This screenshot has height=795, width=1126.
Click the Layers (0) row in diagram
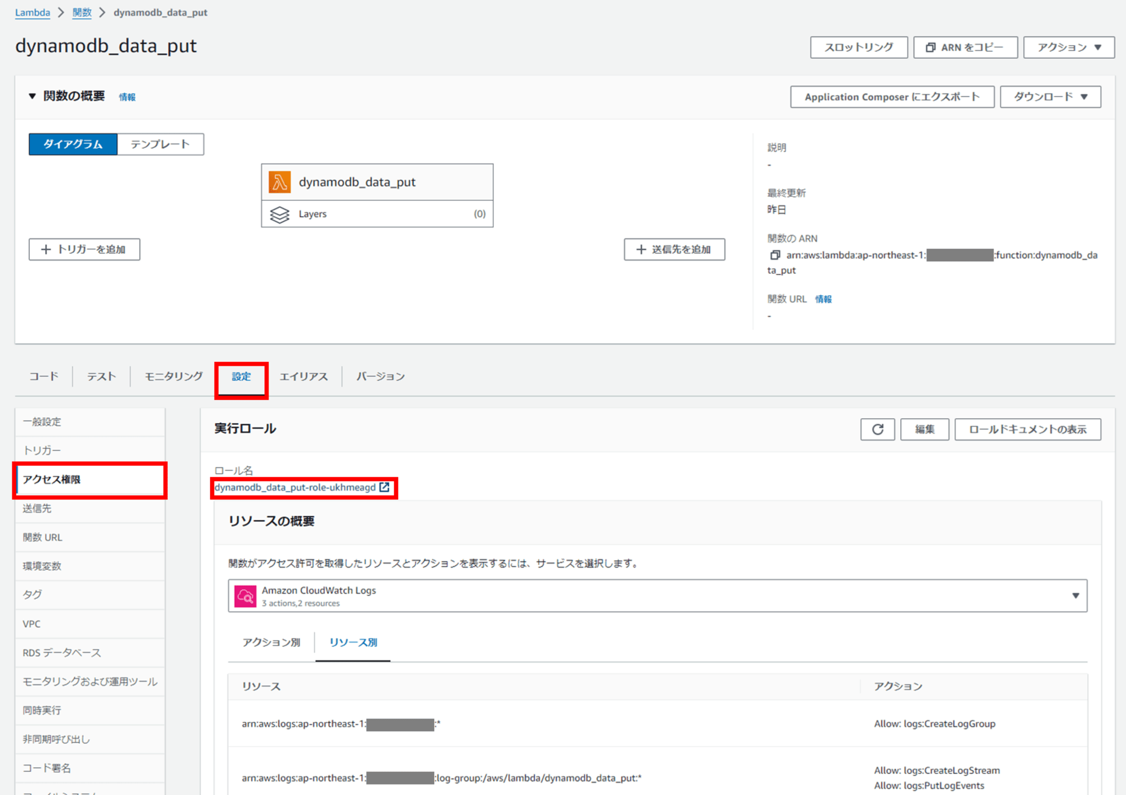click(377, 214)
